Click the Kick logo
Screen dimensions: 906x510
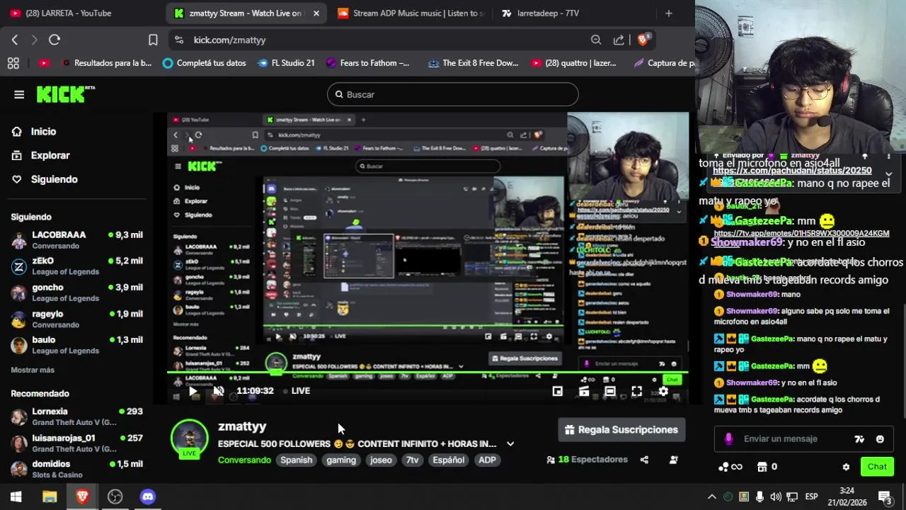[65, 93]
